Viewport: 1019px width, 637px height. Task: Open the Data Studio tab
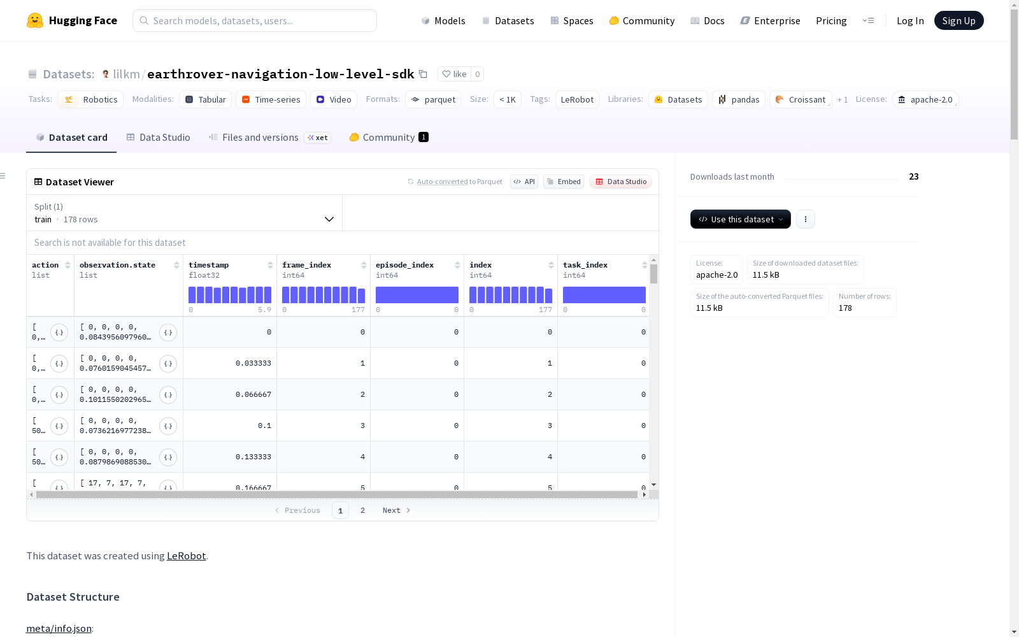pos(159,138)
